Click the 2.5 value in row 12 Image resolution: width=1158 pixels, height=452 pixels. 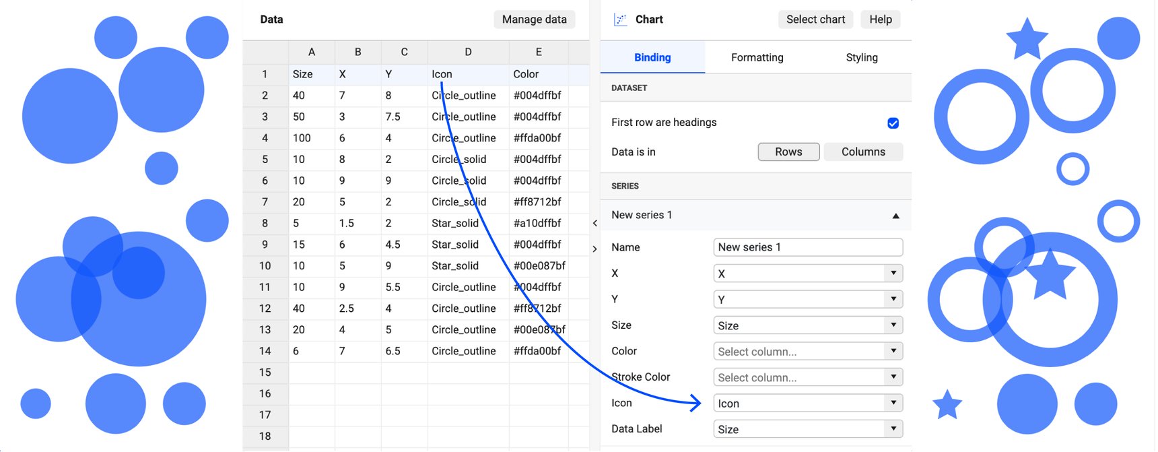point(357,309)
